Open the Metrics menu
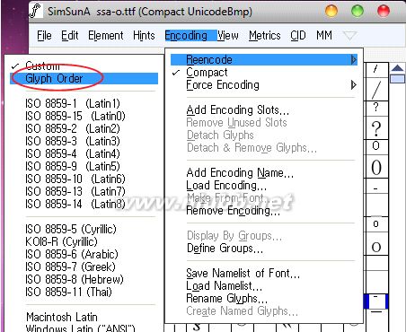 265,36
